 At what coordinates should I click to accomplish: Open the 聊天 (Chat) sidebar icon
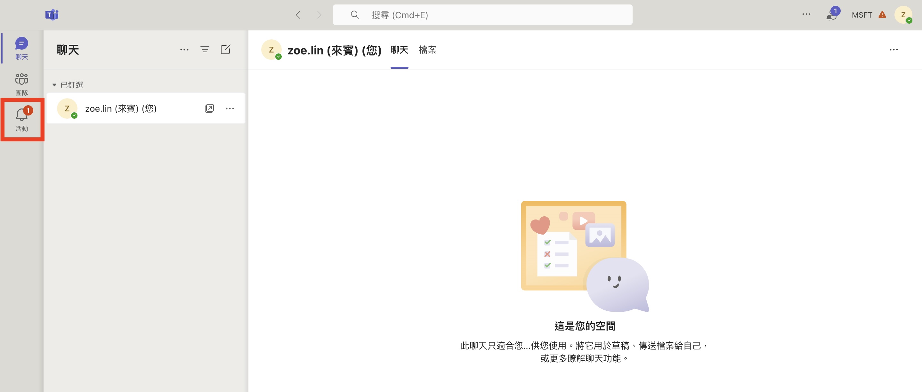21,48
